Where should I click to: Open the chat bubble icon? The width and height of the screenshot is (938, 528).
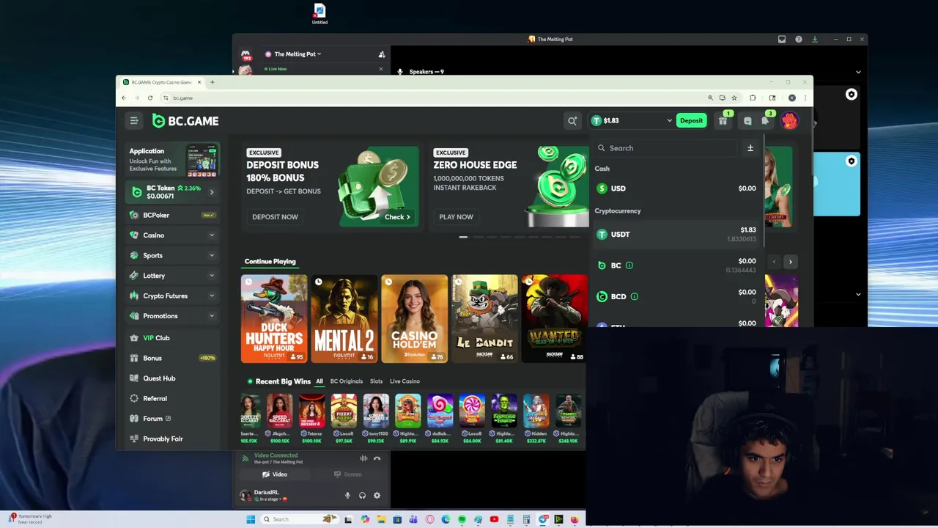click(747, 121)
